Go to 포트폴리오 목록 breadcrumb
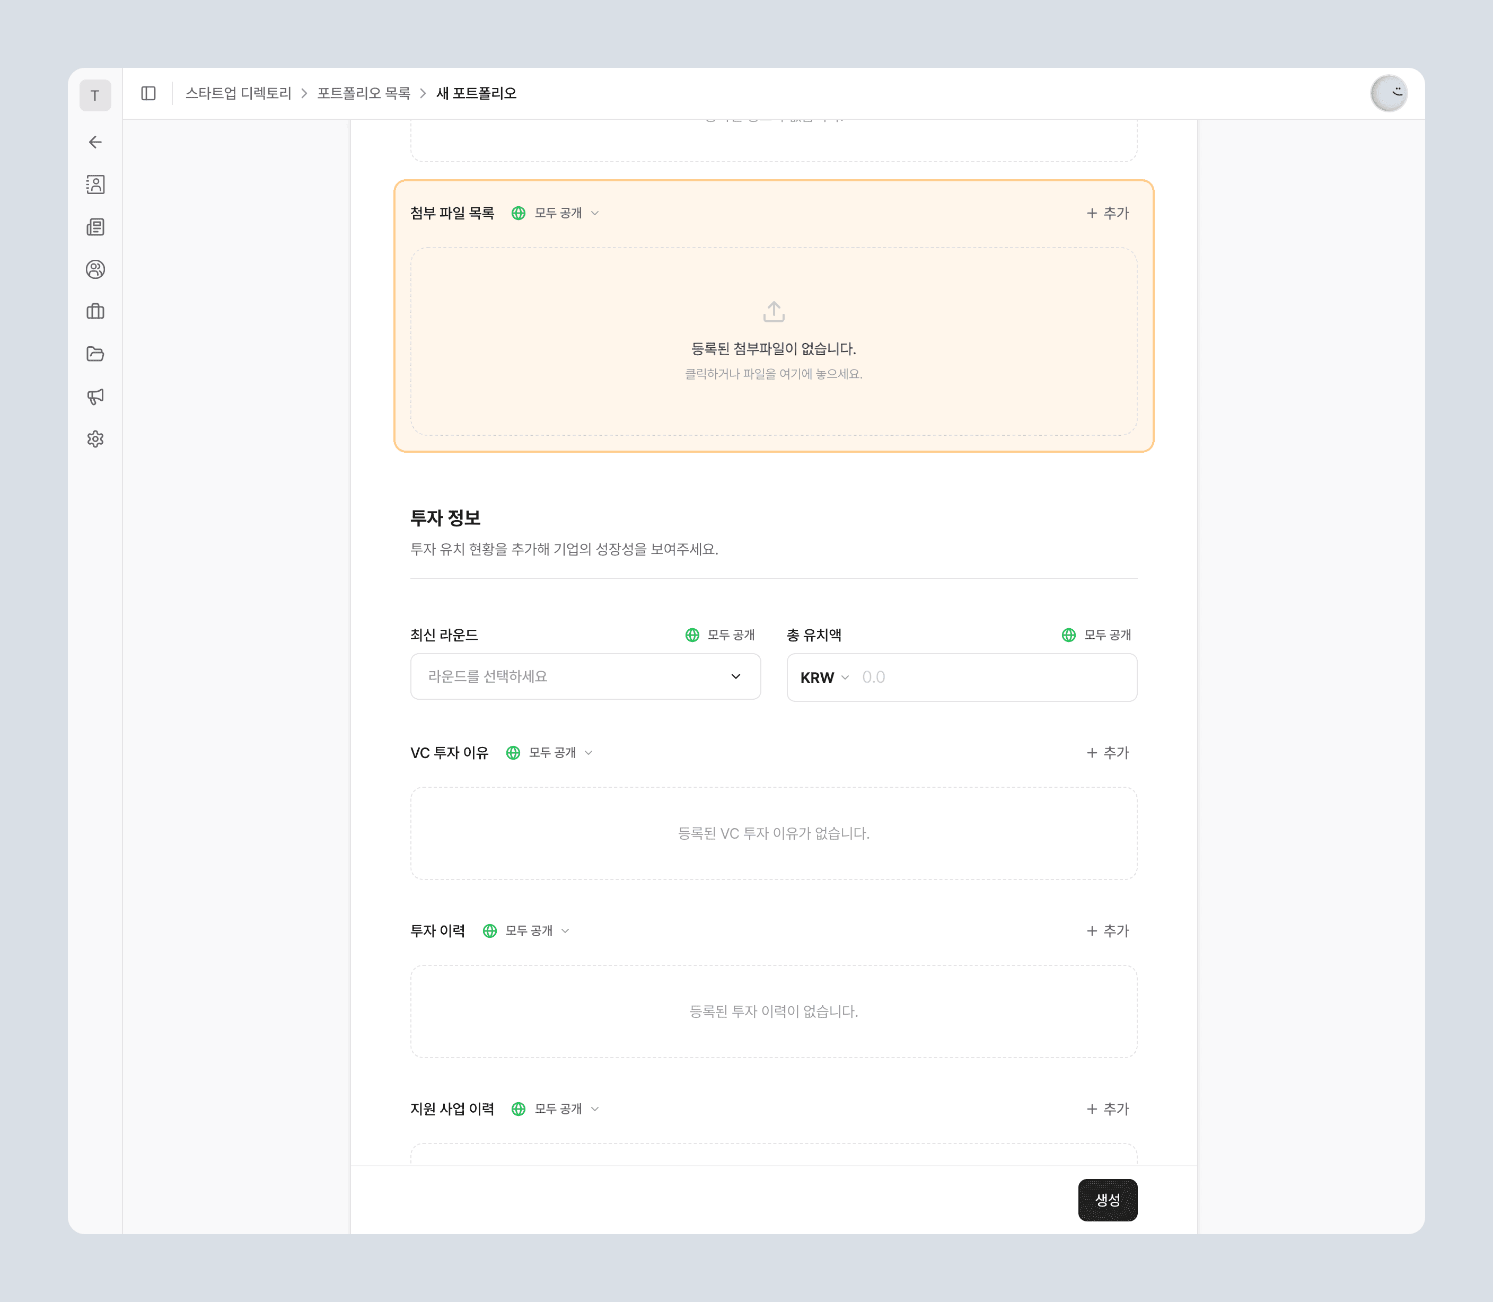 364,93
